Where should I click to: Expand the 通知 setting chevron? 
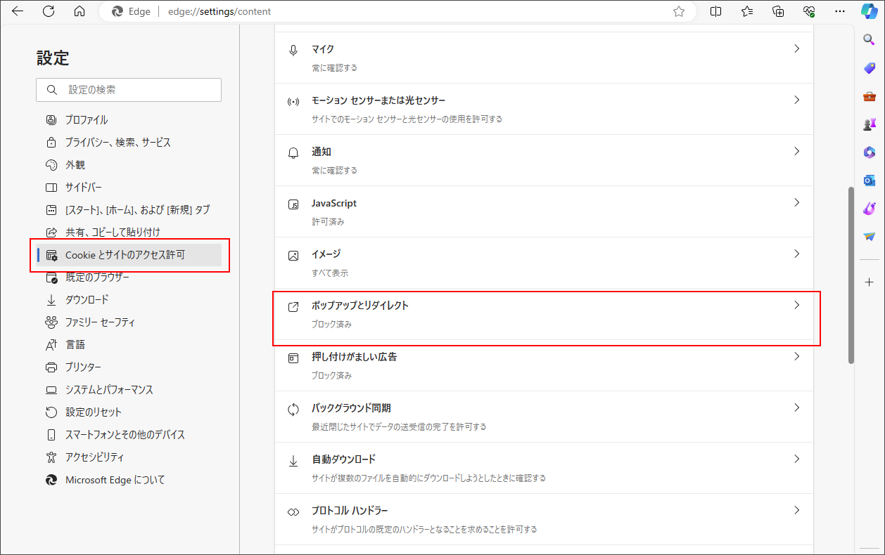coord(796,152)
